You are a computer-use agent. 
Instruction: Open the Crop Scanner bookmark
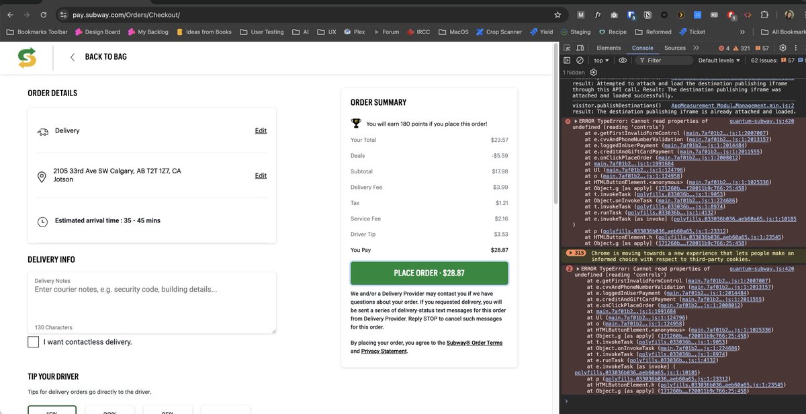[499, 32]
